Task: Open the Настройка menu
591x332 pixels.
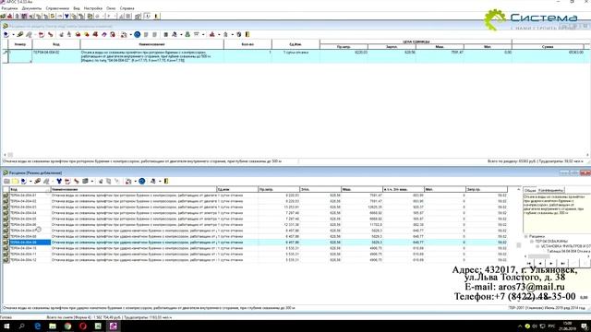Action: pyautogui.click(x=93, y=8)
